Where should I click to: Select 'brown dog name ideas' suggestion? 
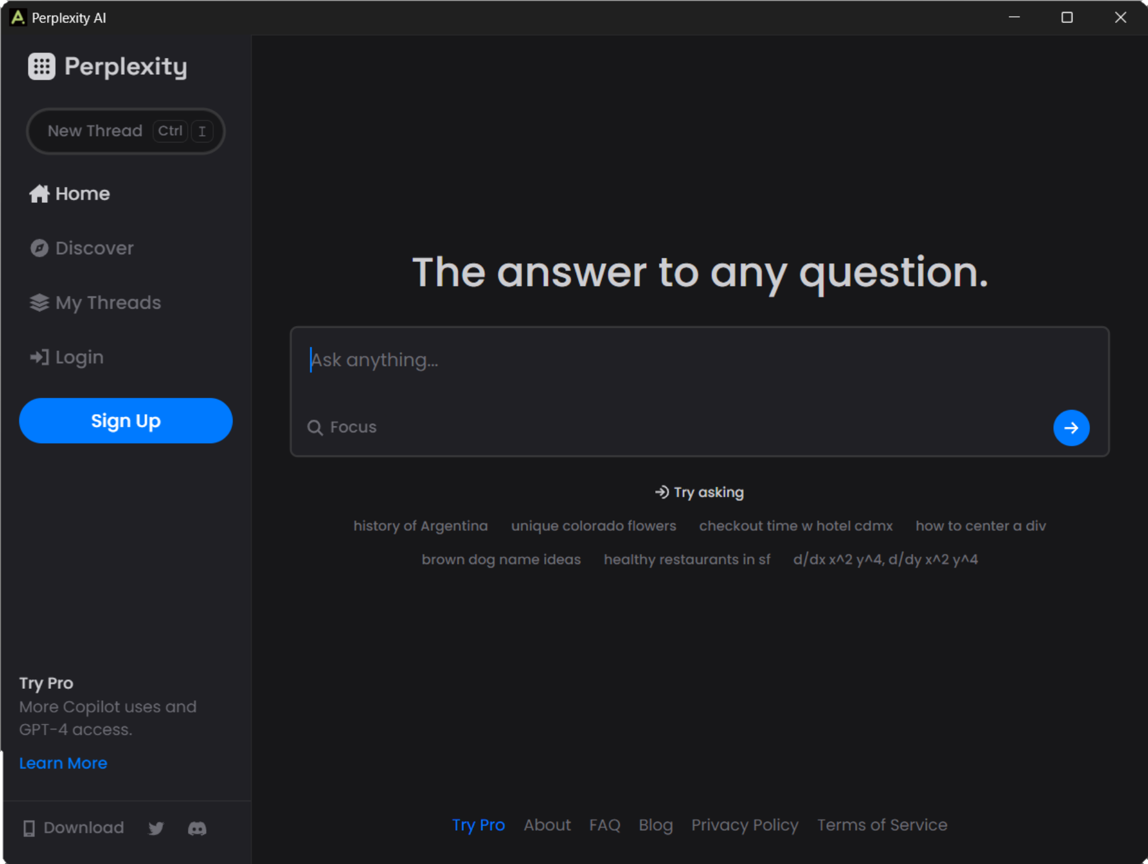(501, 560)
